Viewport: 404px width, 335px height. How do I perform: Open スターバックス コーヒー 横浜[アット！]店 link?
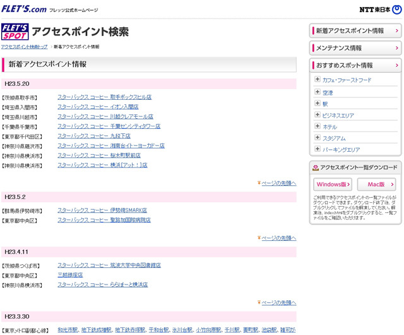pos(102,165)
